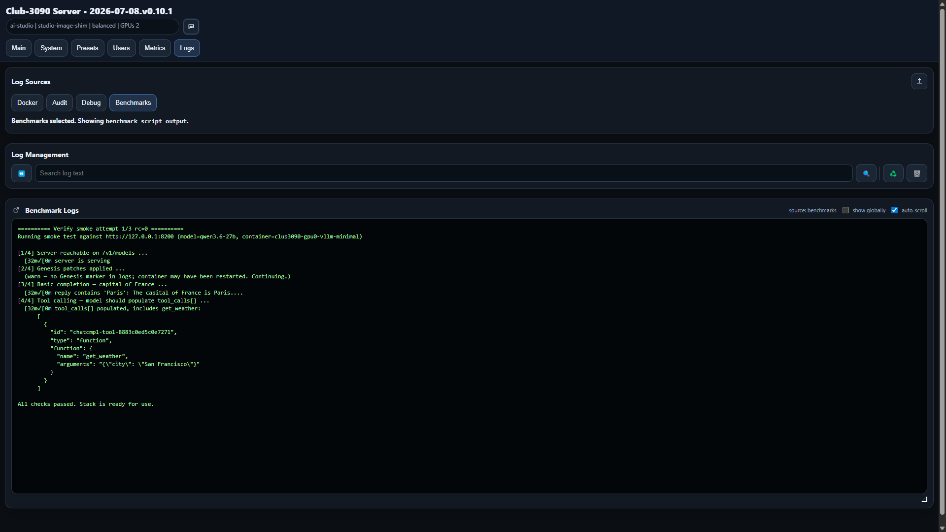Screen dimensions: 946x532
Task: Click the ai-studio status info field
Action: pos(93,26)
